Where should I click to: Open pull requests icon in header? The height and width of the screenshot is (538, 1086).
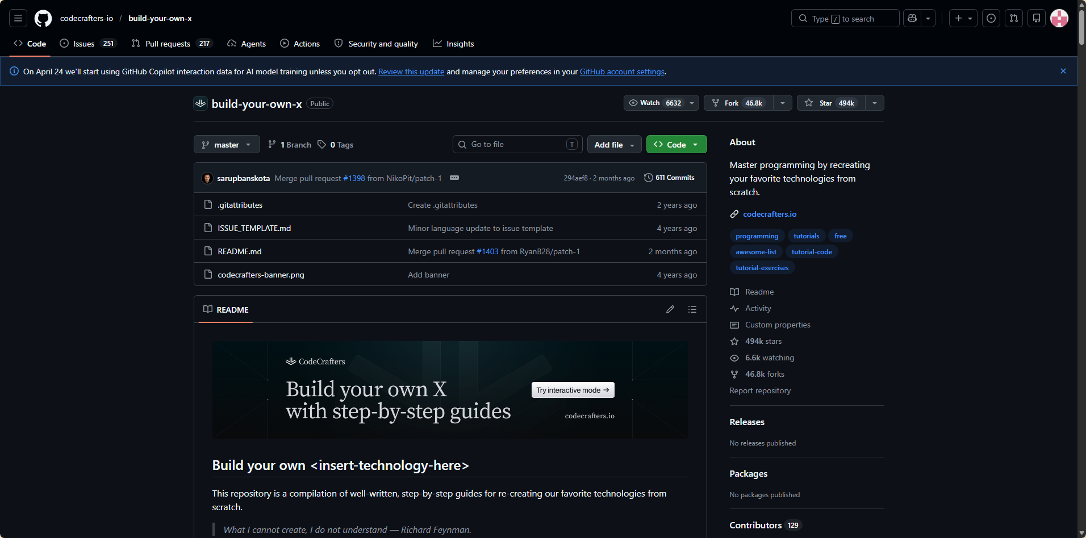(1014, 18)
